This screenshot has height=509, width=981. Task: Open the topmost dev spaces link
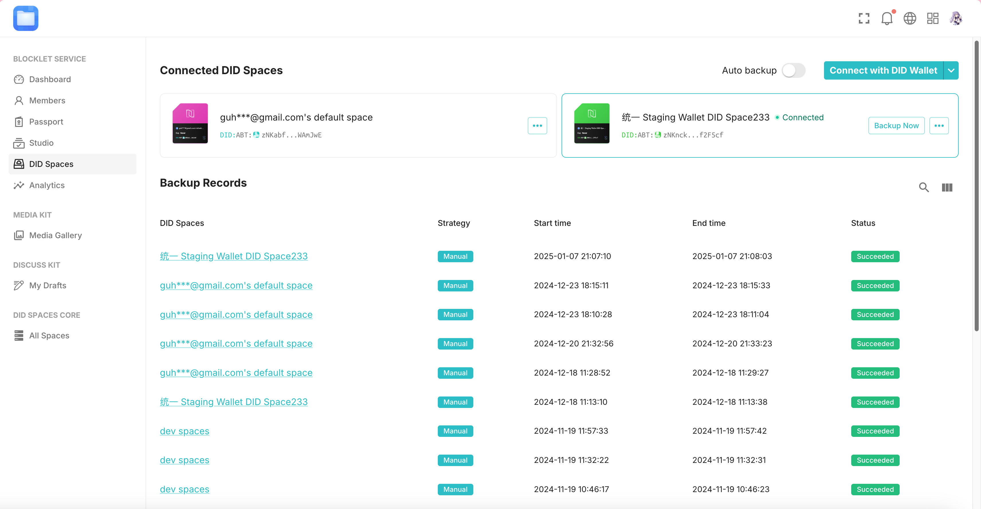(x=184, y=431)
